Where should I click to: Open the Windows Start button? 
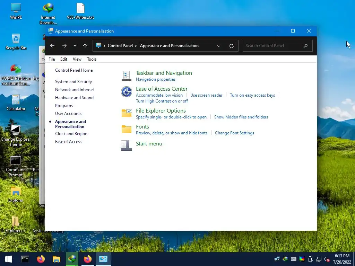[x=8, y=259]
